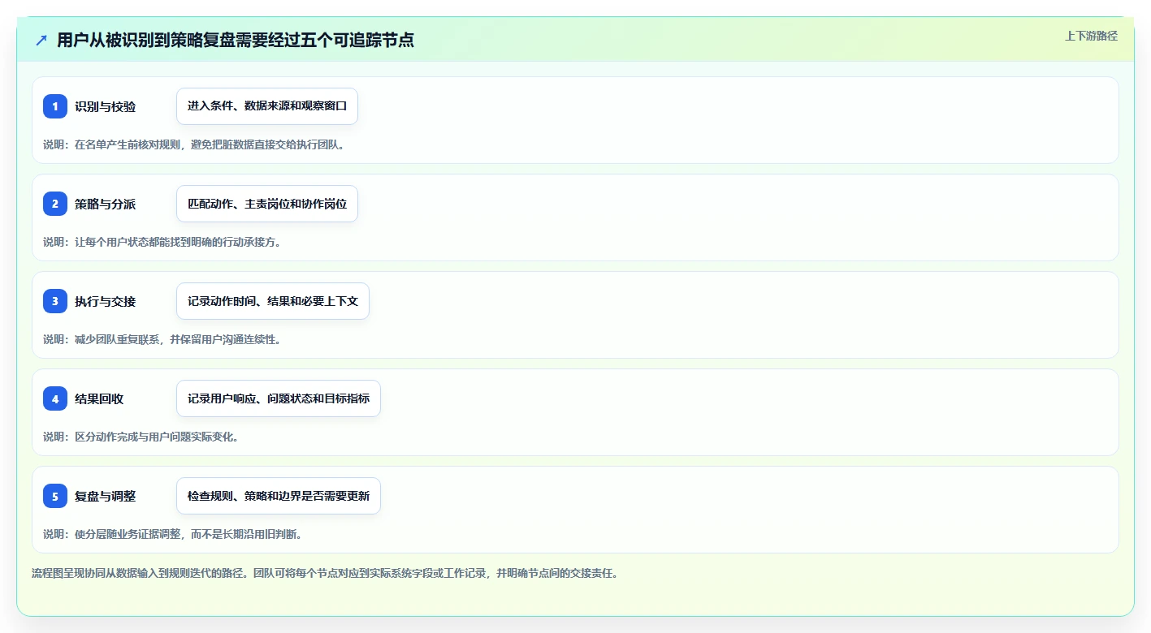Select the 执行与交接 step title
Screen dimensions: 1151x633
tap(105, 301)
